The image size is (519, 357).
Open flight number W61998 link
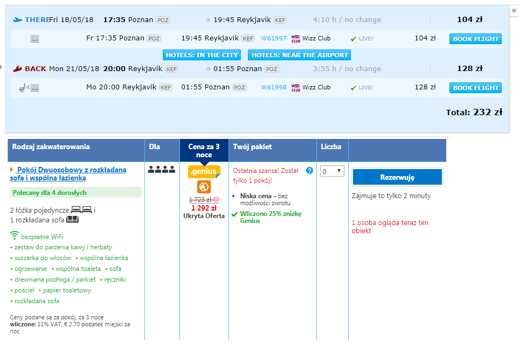tap(274, 87)
